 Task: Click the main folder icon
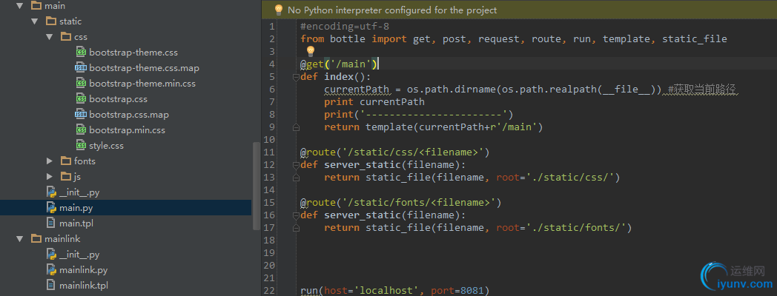point(36,6)
